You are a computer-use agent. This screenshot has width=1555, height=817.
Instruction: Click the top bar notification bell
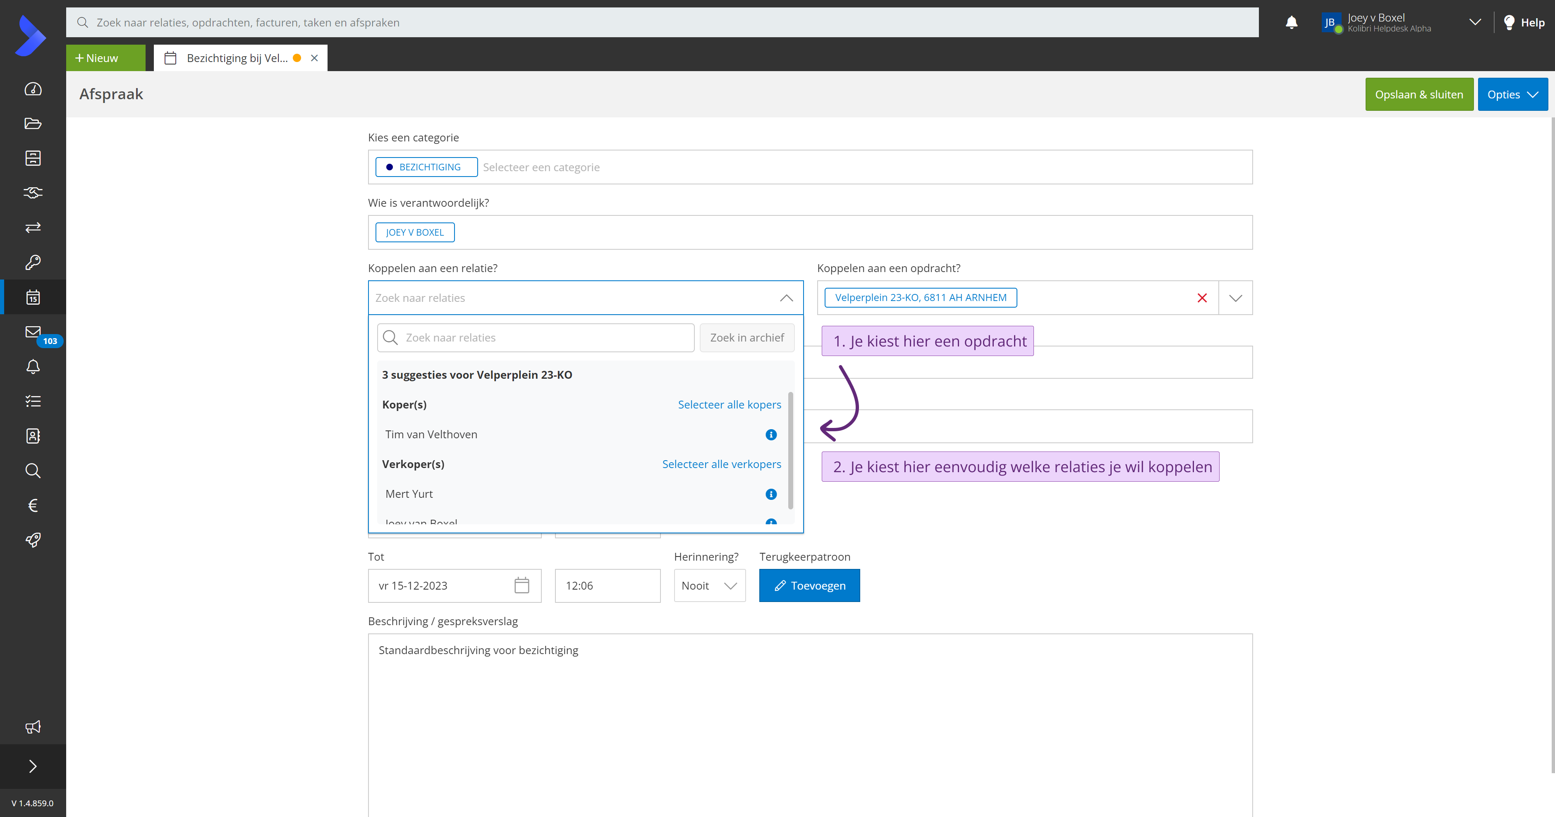coord(1291,22)
